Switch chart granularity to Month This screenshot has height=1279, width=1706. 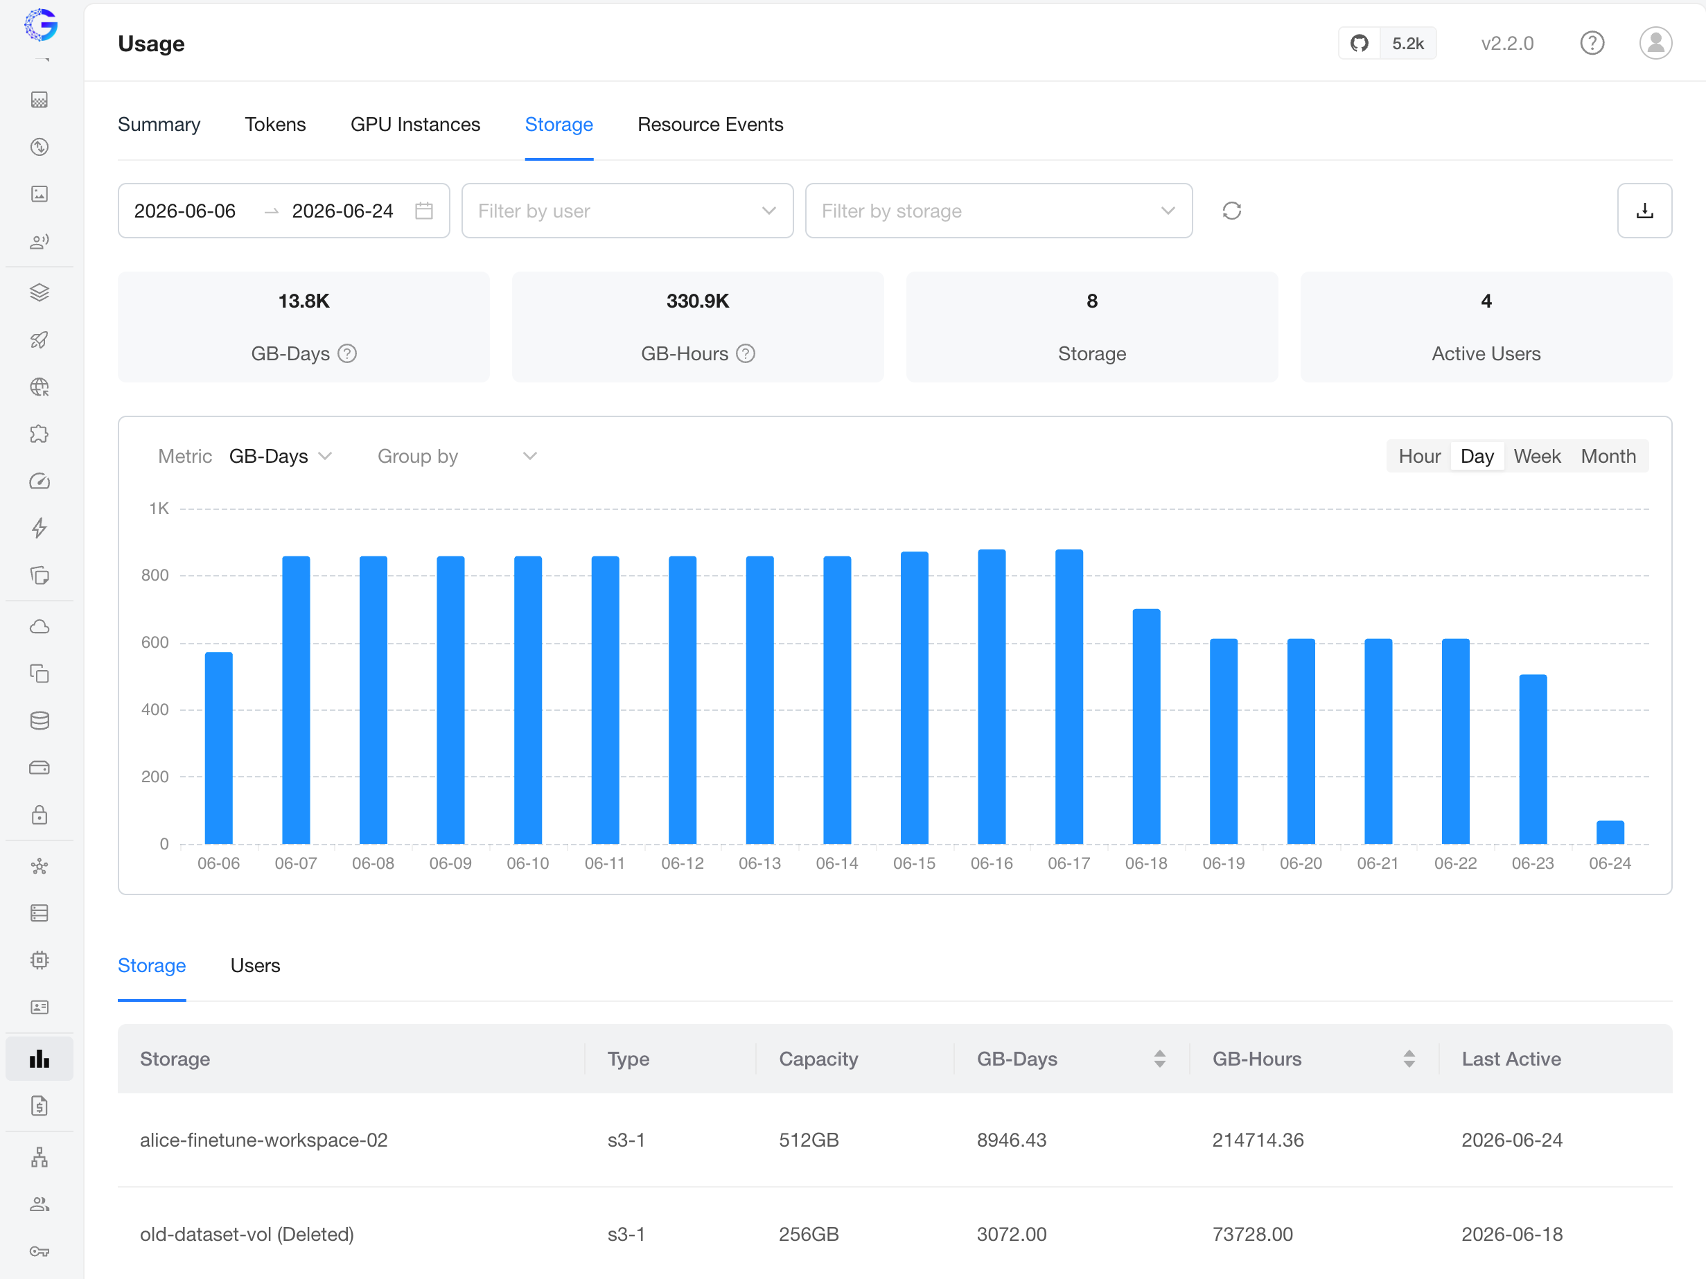[x=1608, y=456]
